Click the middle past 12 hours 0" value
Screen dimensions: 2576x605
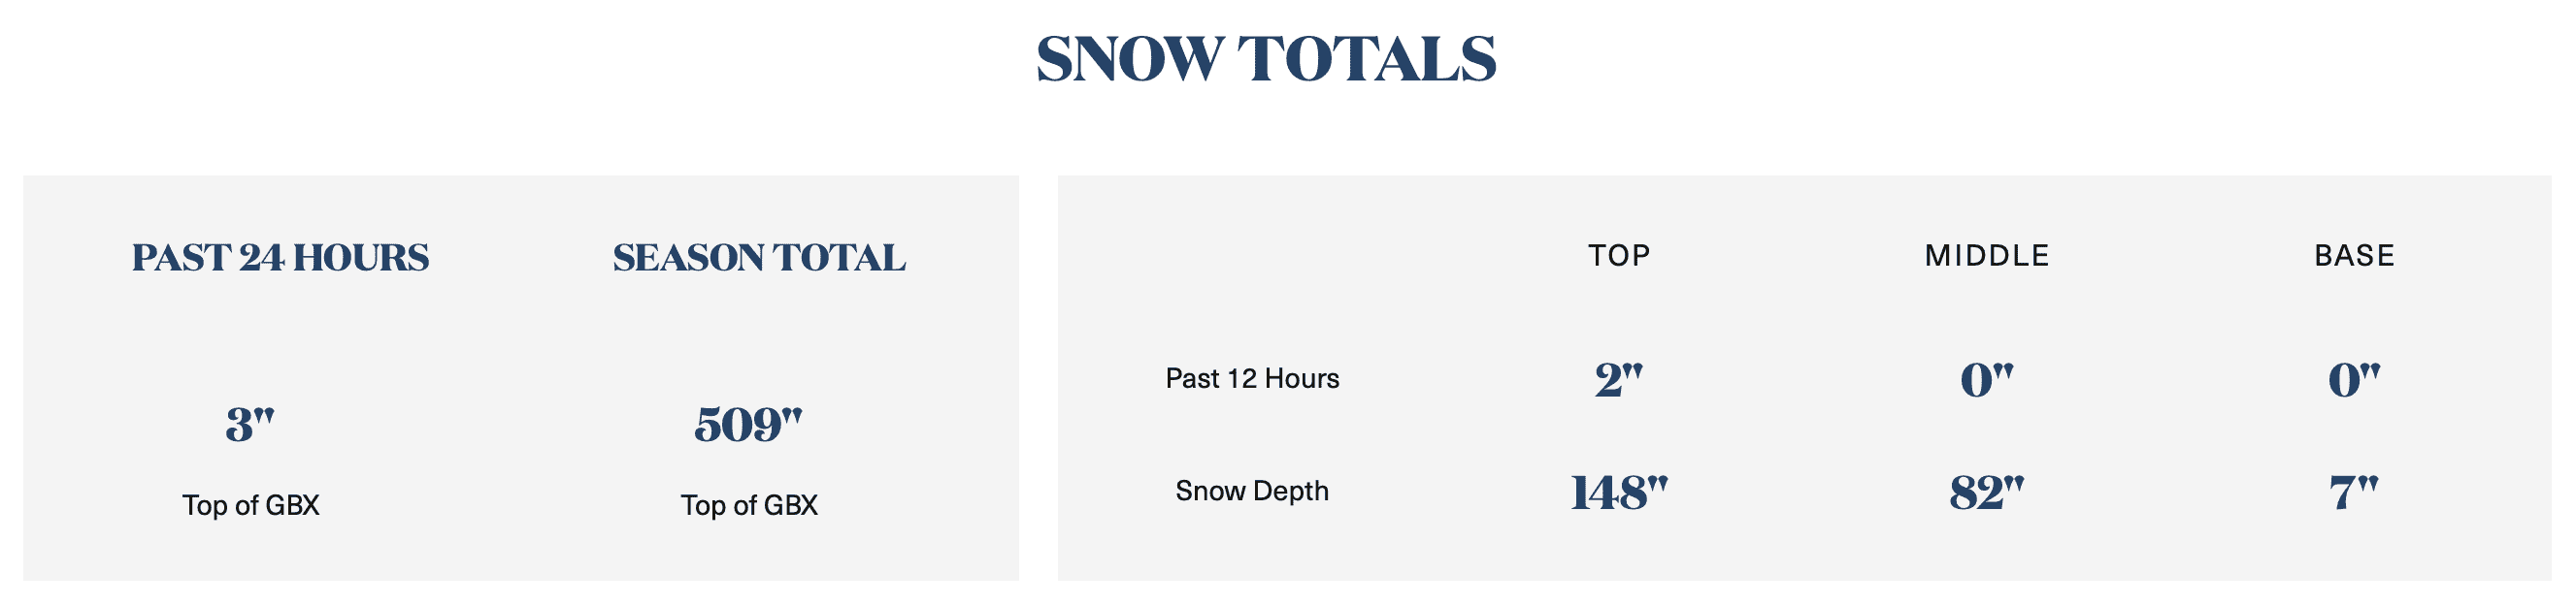pyautogui.click(x=1987, y=379)
